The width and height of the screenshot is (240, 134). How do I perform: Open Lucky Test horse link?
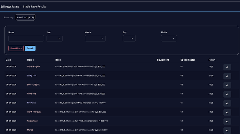tap(32, 75)
